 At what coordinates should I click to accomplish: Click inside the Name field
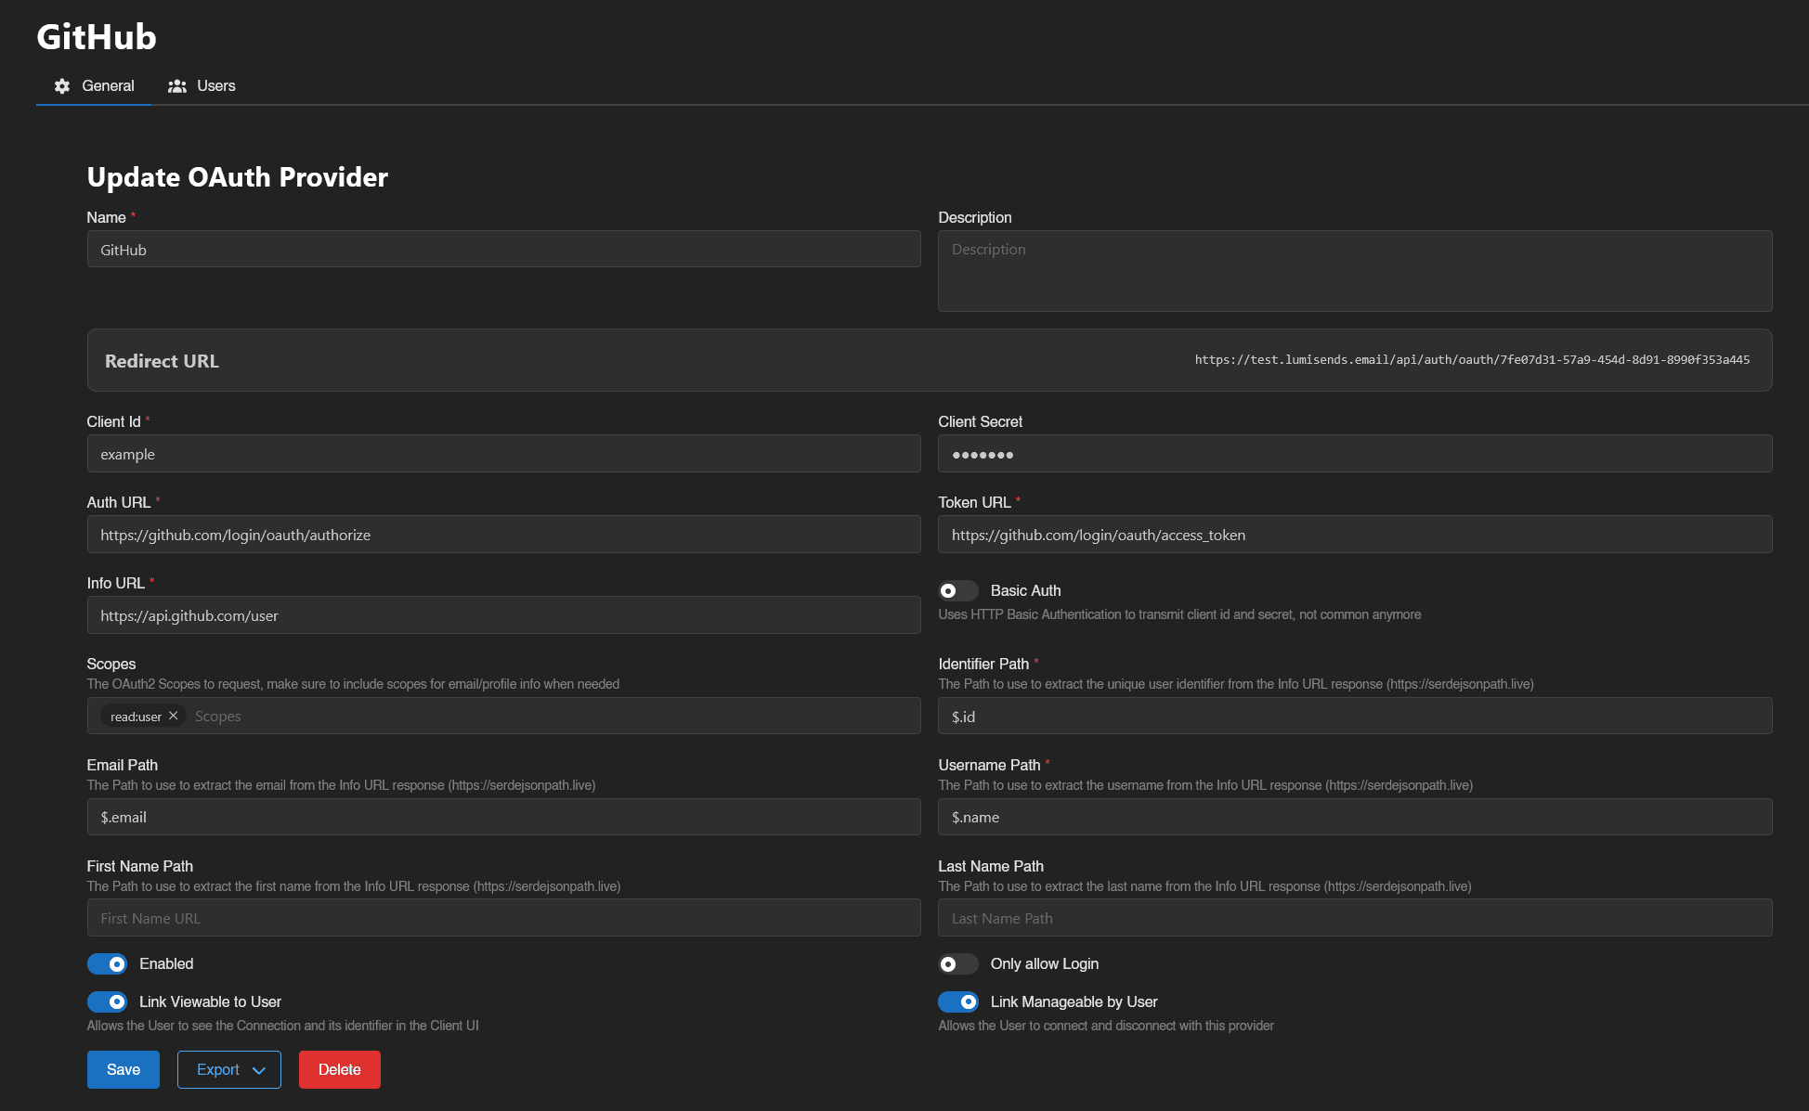(x=503, y=249)
